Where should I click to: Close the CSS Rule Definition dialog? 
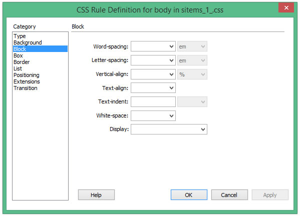pyautogui.click(x=286, y=8)
